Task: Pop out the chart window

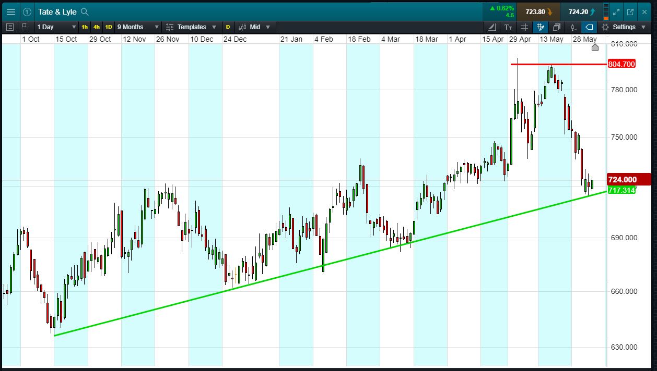Action: point(630,11)
